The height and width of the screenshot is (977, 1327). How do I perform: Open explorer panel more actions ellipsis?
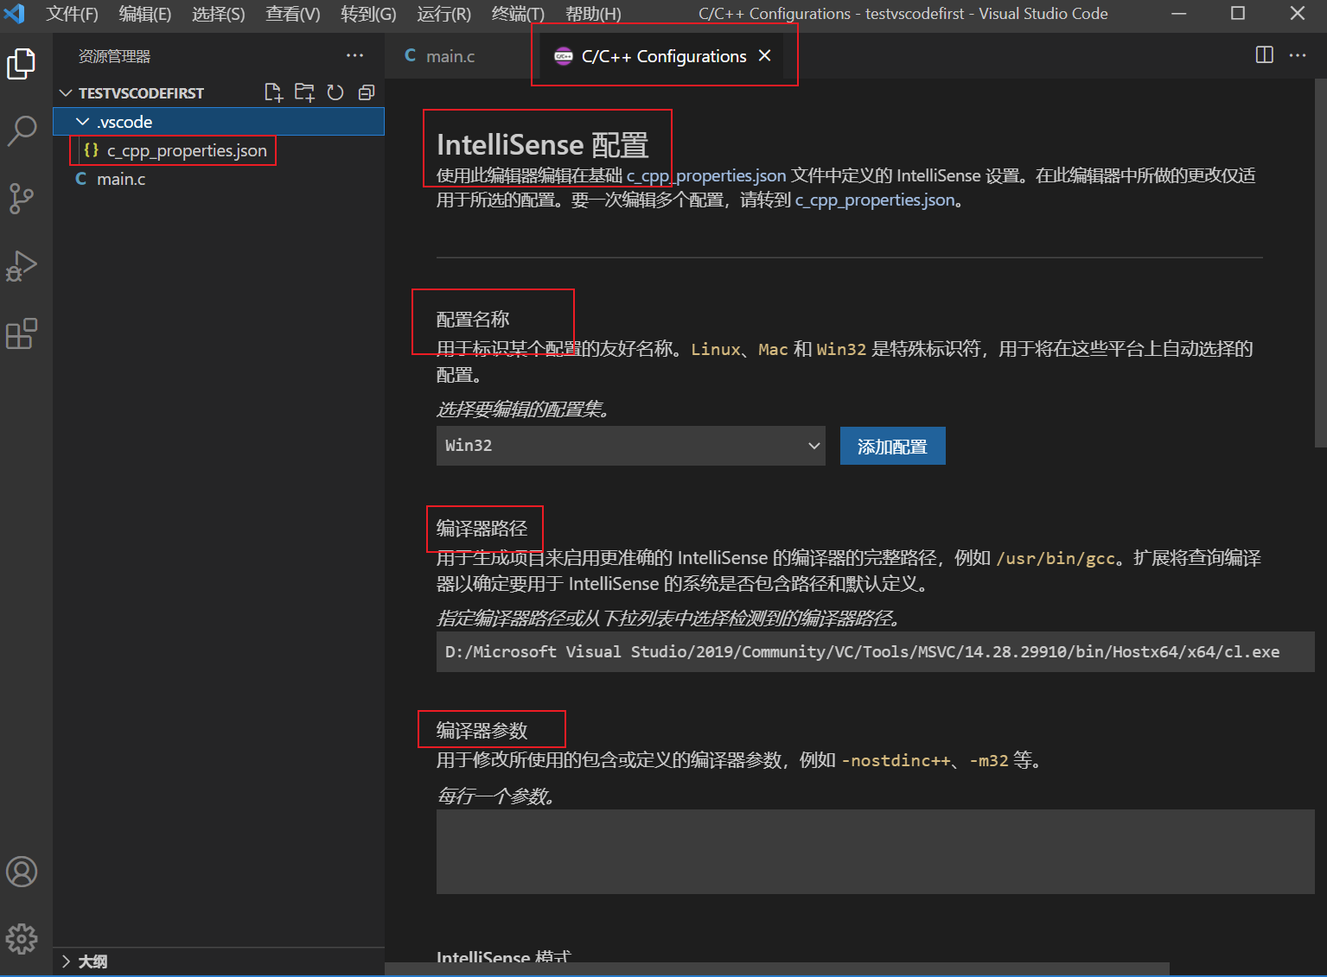click(354, 55)
